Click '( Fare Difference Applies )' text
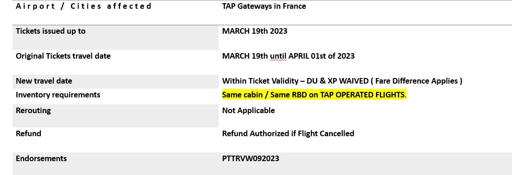Image resolution: width=512 pixels, height=175 pixels. (x=417, y=81)
